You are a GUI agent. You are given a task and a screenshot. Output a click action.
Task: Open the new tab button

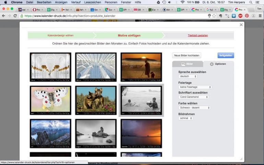tap(251, 10)
